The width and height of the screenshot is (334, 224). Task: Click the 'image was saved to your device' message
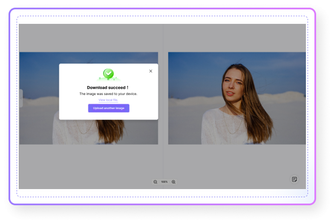click(108, 94)
